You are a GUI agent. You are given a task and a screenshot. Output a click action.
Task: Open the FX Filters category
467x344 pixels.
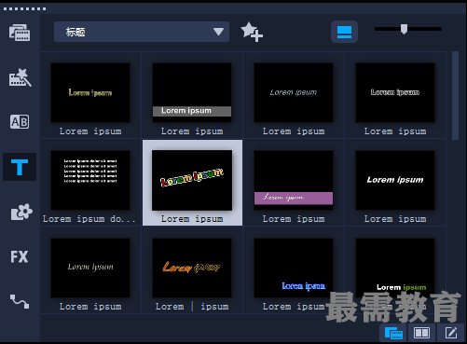(20, 256)
